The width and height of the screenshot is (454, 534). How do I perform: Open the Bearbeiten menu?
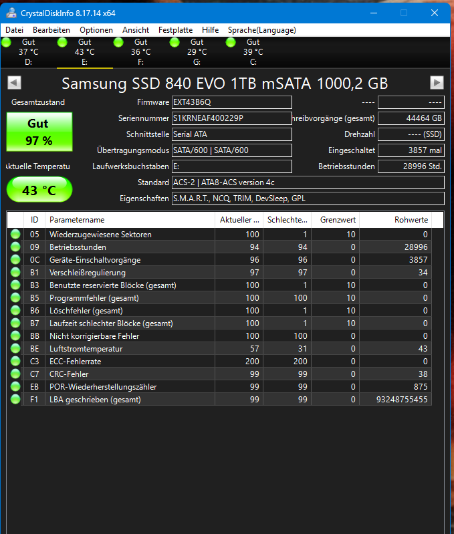51,30
